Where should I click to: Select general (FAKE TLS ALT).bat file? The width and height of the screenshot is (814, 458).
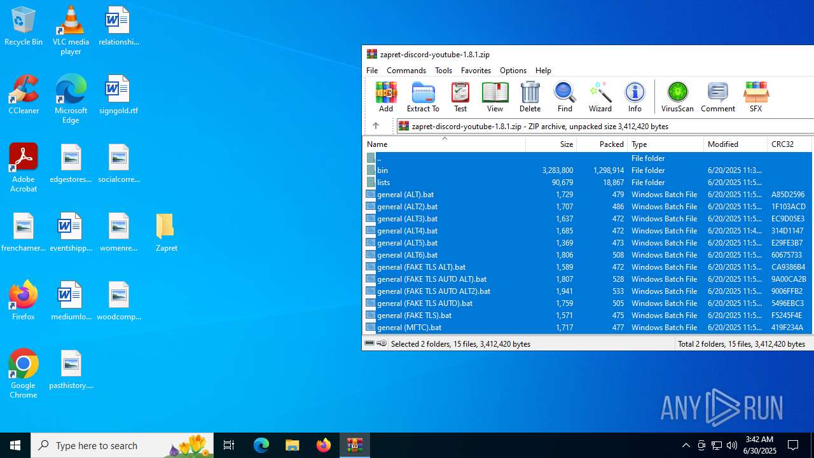point(588,267)
